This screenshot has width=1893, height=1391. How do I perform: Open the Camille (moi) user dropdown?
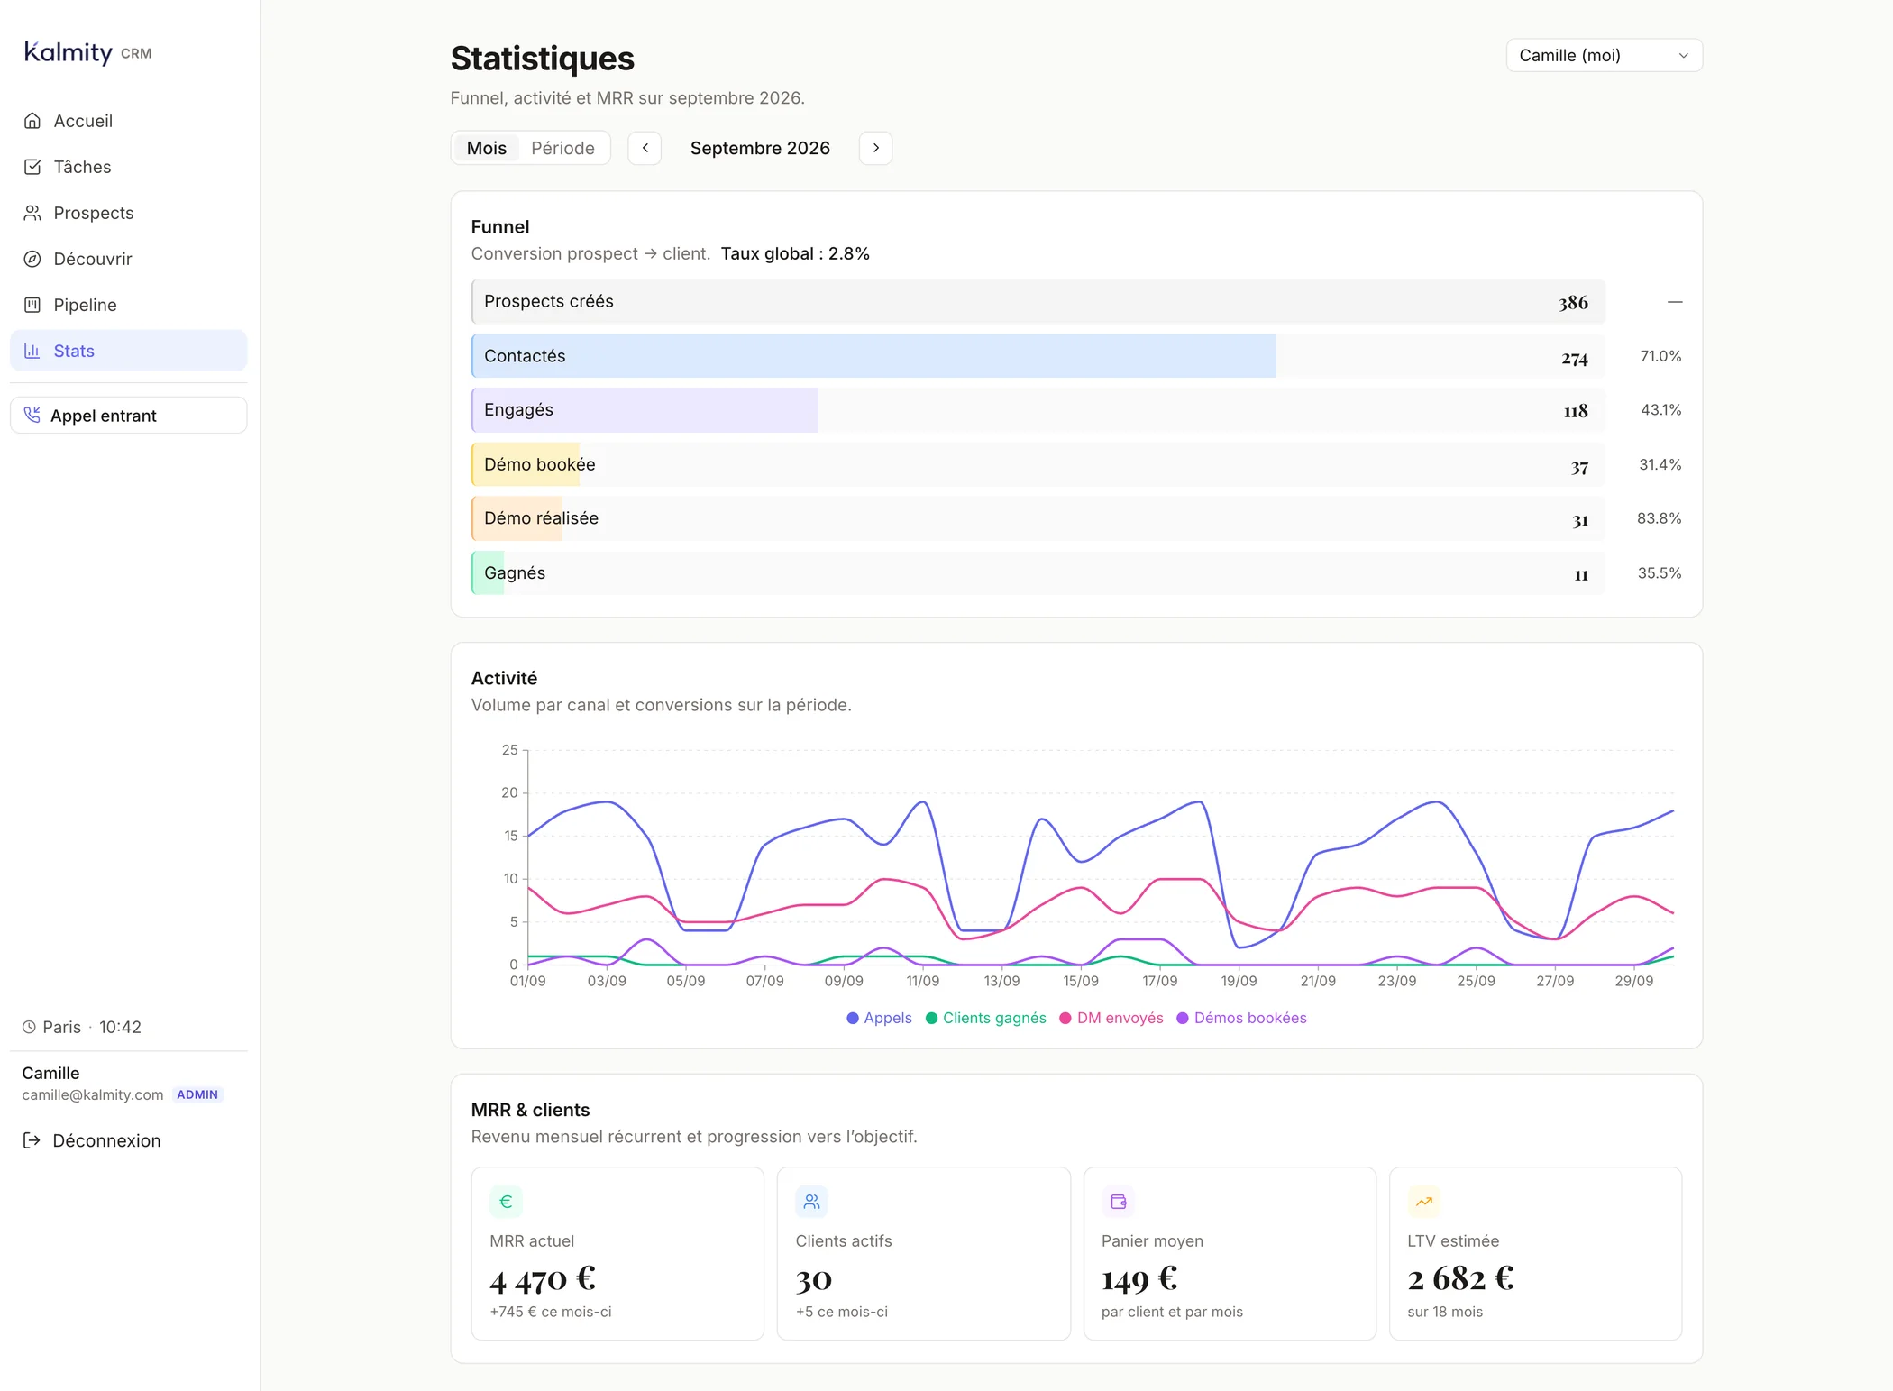pyautogui.click(x=1604, y=55)
